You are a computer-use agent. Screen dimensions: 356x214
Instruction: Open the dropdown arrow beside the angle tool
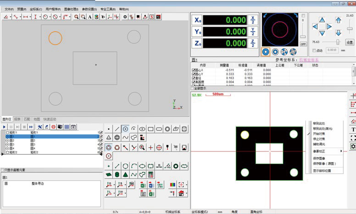[x=10, y=17]
